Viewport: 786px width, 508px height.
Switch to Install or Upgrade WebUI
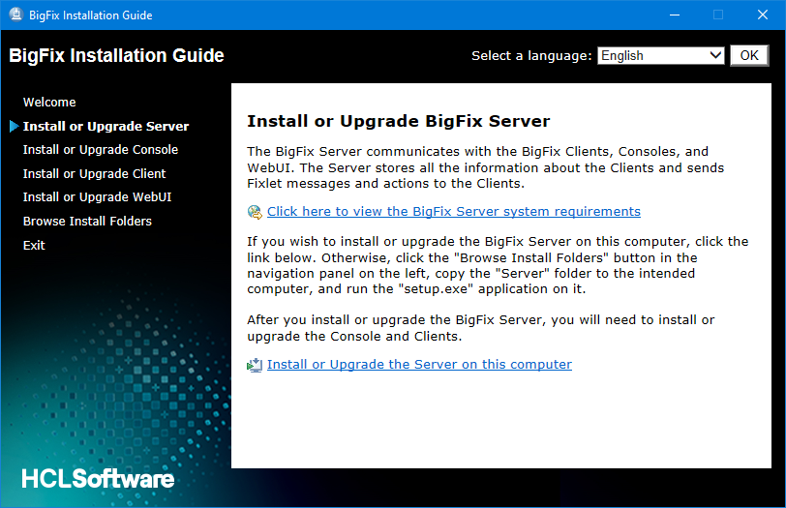[x=97, y=196]
